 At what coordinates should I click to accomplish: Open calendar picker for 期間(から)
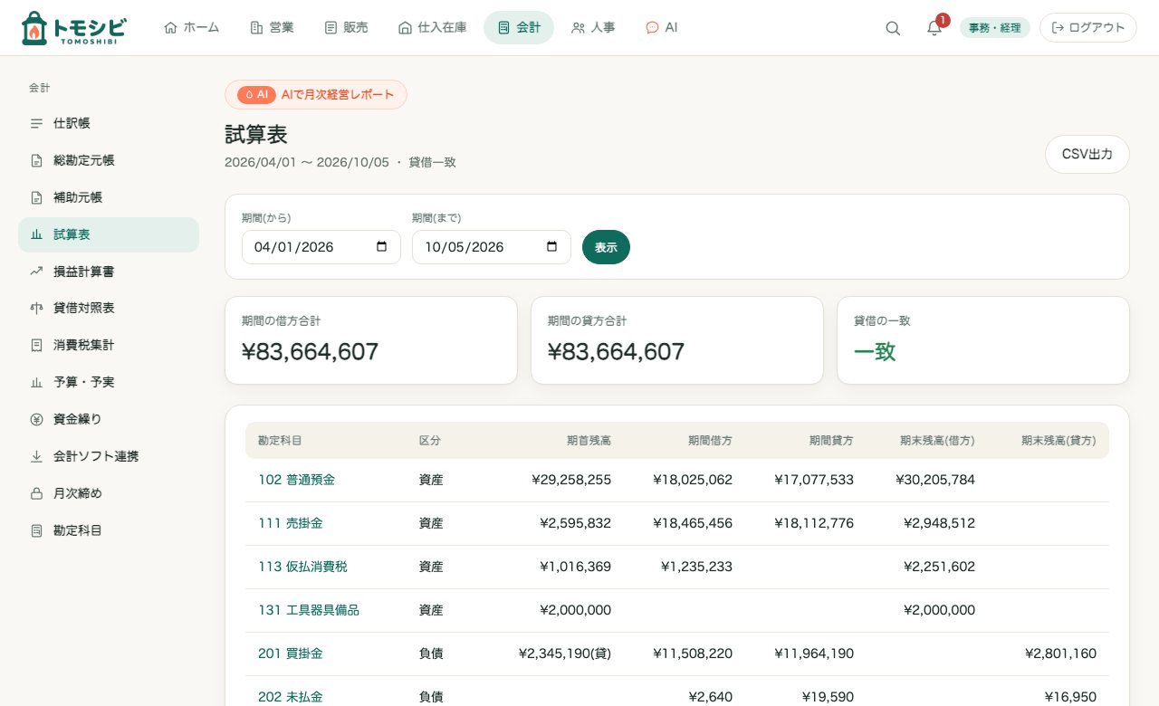tap(381, 247)
